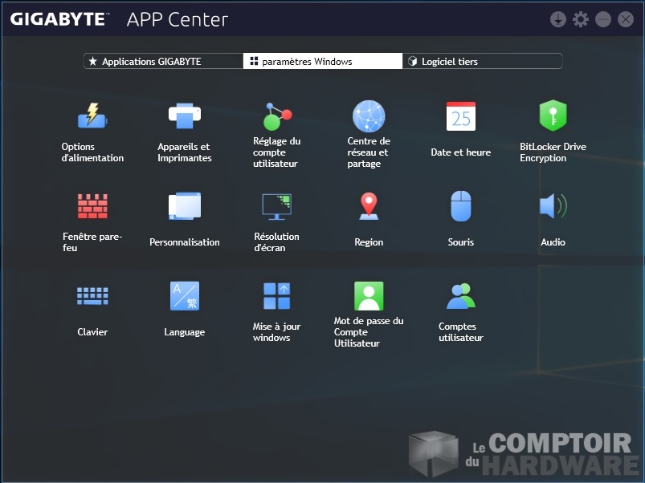Open Date et heure calendar icon
This screenshot has height=483, width=645.
tap(461, 116)
